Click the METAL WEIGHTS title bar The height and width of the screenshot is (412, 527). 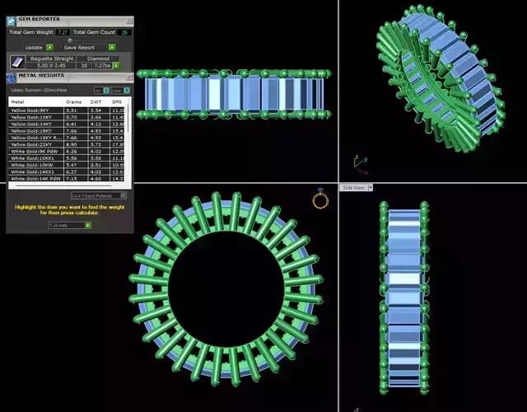71,77
